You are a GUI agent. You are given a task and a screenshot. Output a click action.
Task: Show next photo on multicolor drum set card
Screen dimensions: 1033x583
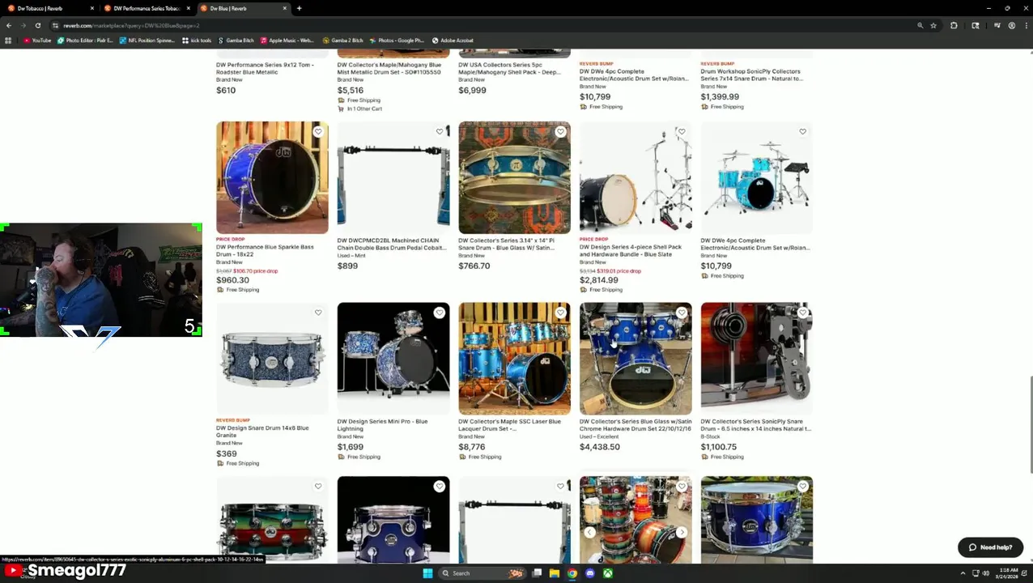682,532
